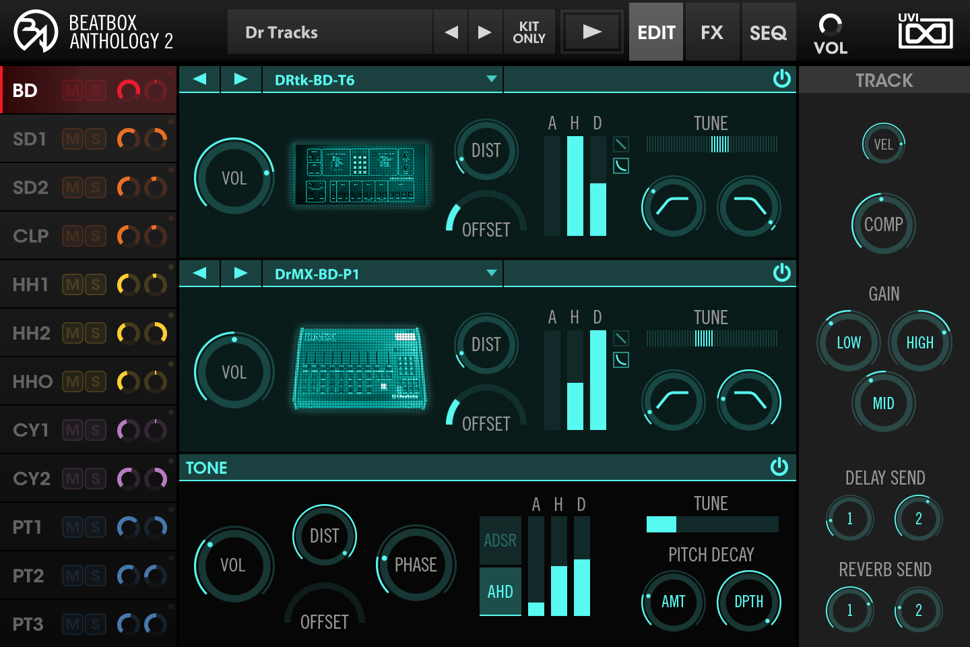The height and width of the screenshot is (647, 970).
Task: Switch to the SEQ tab
Action: coord(768,31)
